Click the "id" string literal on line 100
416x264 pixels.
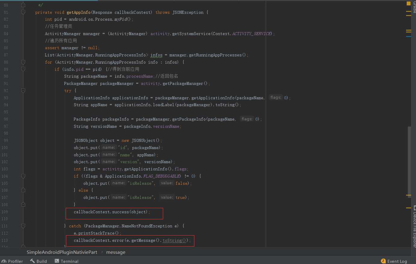pyautogui.click(x=123, y=148)
